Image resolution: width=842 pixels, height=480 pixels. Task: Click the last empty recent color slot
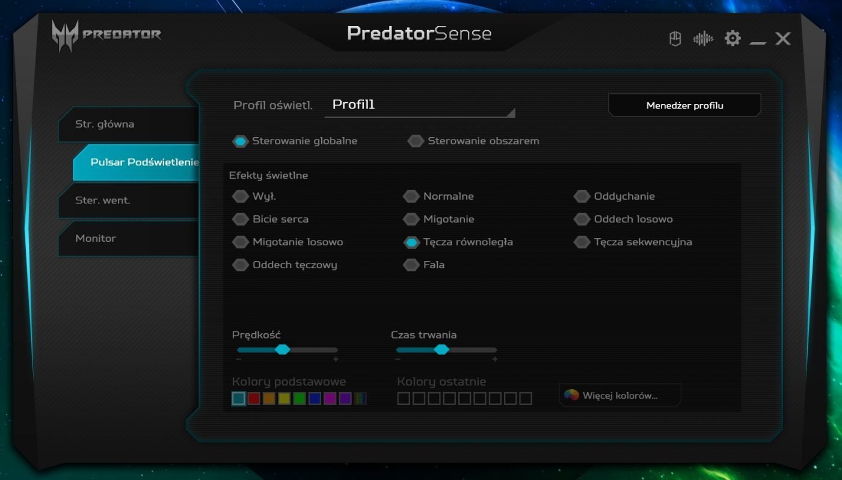[526, 399]
